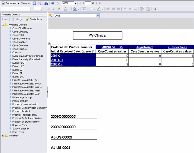Toggle bold formatting
Viewport: 194px width, 153px height.
49,9
